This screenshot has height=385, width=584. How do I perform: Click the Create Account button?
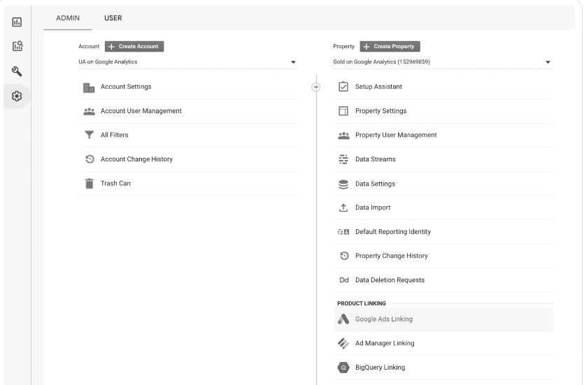click(134, 47)
